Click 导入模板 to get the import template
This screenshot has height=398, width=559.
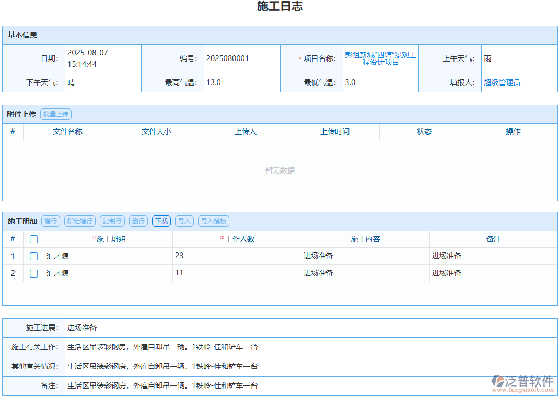click(213, 221)
